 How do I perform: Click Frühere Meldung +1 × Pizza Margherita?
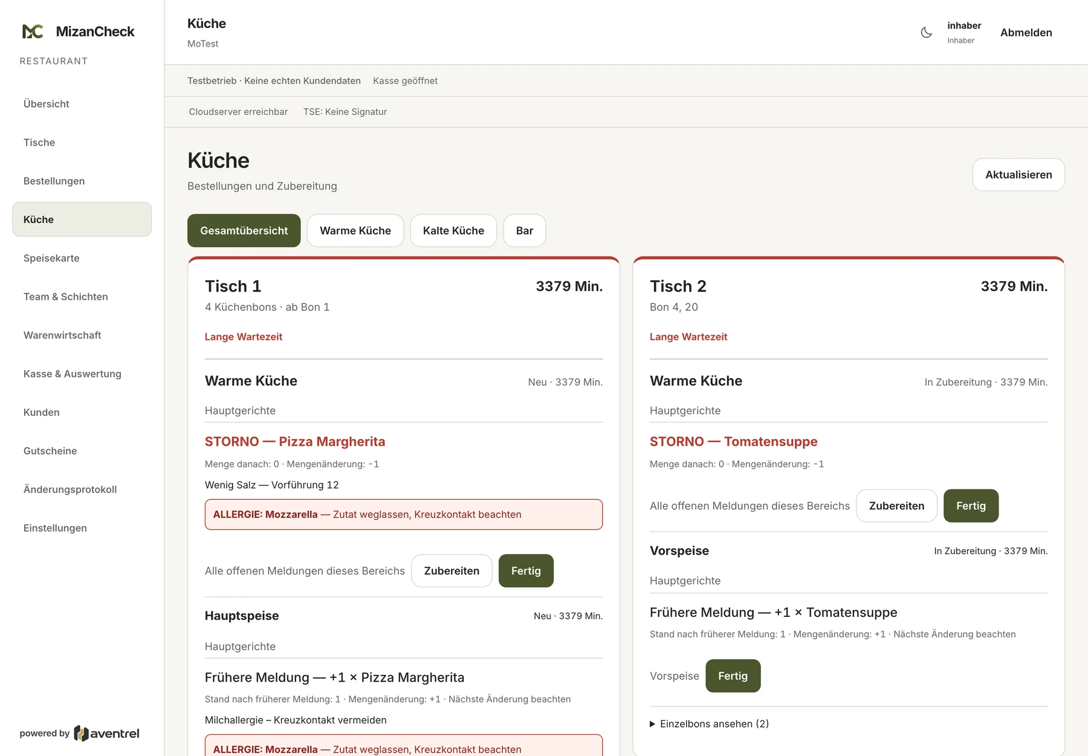point(334,677)
